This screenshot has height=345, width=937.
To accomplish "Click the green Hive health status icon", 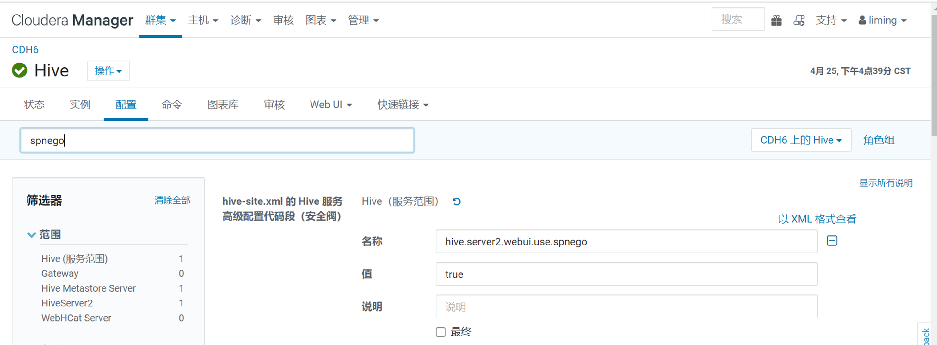I will pyautogui.click(x=20, y=70).
